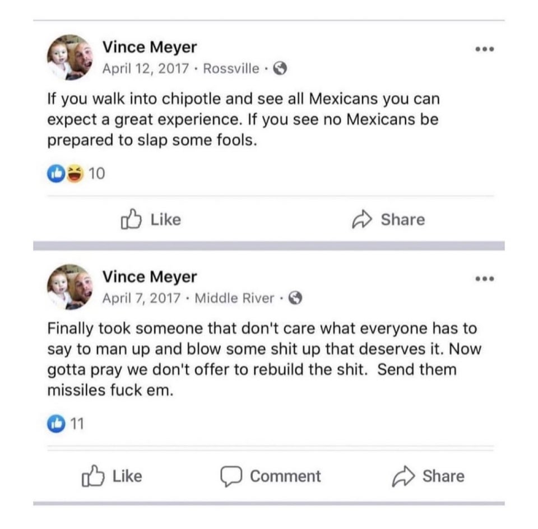538x529 pixels.
Task: Click the public globe icon beside Middle River
Action: pos(296,298)
